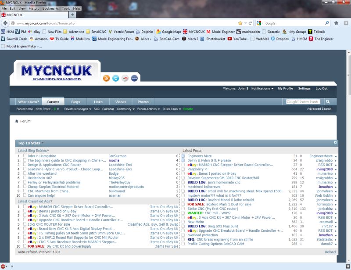Click the RSS feed icon in header
351x270 pixels.
106,78
